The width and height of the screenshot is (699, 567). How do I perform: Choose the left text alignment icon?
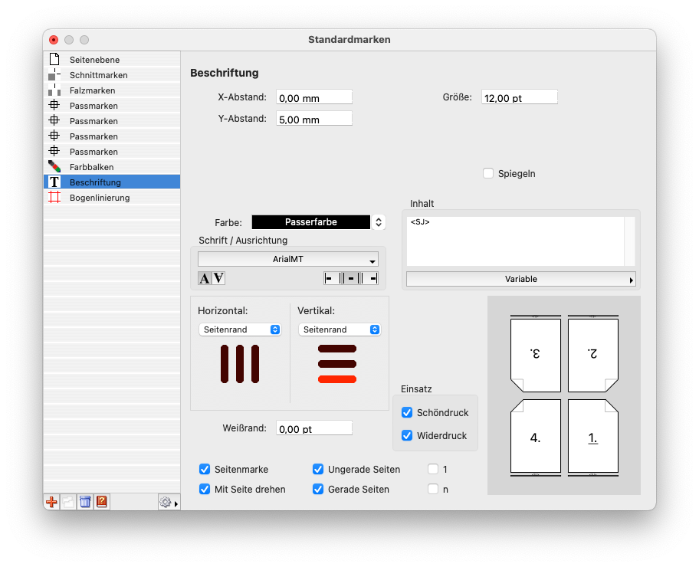[333, 279]
